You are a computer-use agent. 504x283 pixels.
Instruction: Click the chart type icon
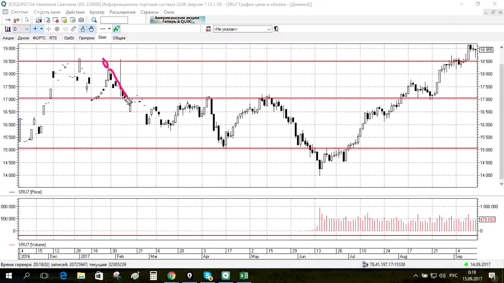(8, 29)
